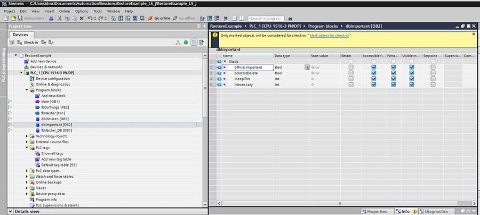
Task: Click the New project toolbar icon
Action: pos(6,18)
